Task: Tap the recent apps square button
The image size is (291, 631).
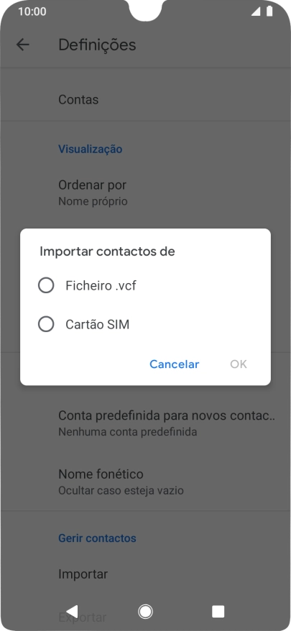Action: tap(218, 612)
